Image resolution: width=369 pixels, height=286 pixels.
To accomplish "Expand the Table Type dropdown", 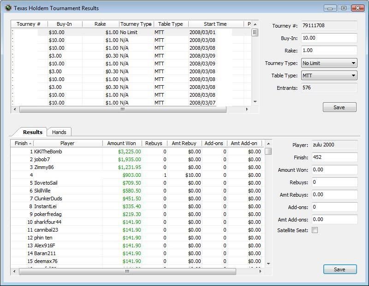I will (329, 76).
